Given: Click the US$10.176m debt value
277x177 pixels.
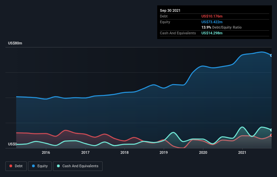Looking at the screenshot, I should (x=212, y=16).
